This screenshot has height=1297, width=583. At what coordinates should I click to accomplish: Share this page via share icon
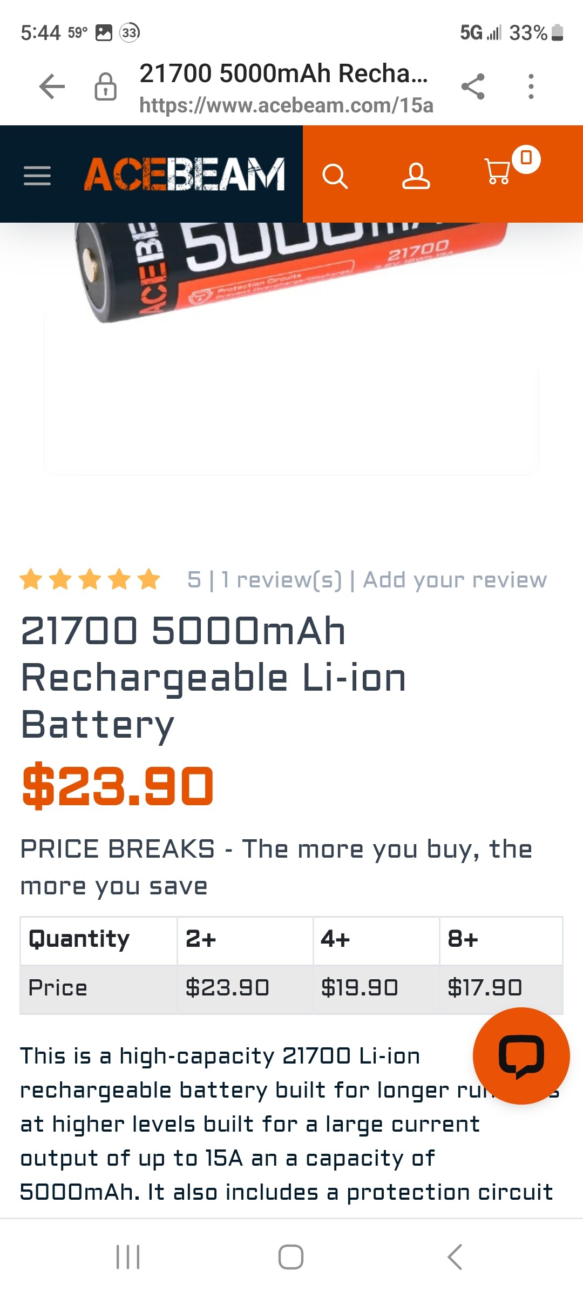(473, 86)
